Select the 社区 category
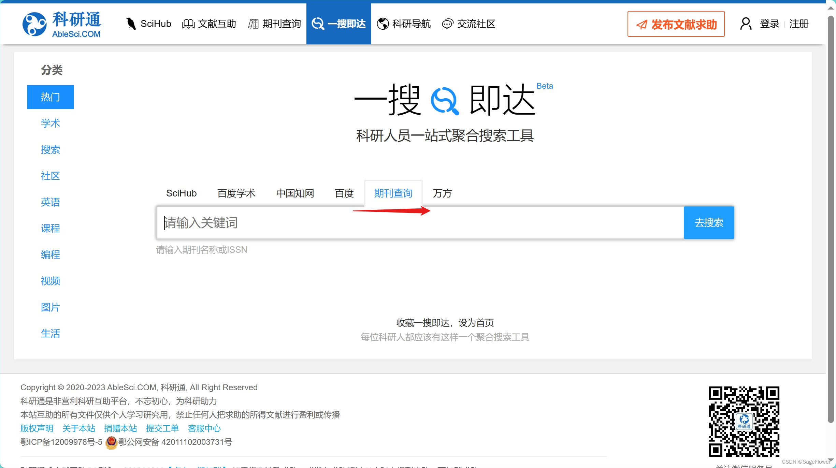Screen dimensions: 836x468 [51, 176]
